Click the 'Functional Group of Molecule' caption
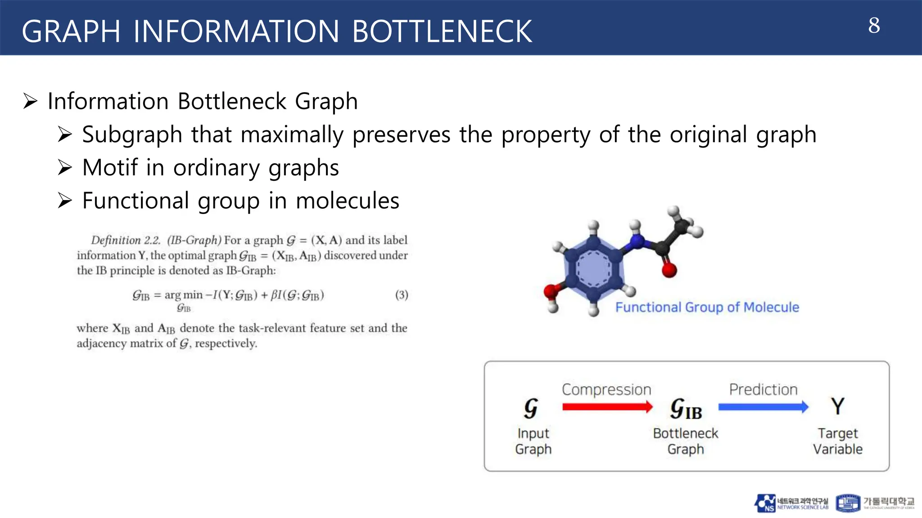This screenshot has height=518, width=922. (707, 307)
